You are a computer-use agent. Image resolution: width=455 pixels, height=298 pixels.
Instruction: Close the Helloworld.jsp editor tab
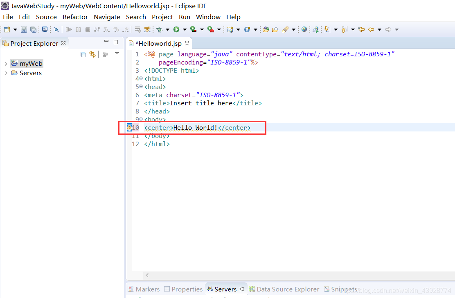click(x=187, y=43)
